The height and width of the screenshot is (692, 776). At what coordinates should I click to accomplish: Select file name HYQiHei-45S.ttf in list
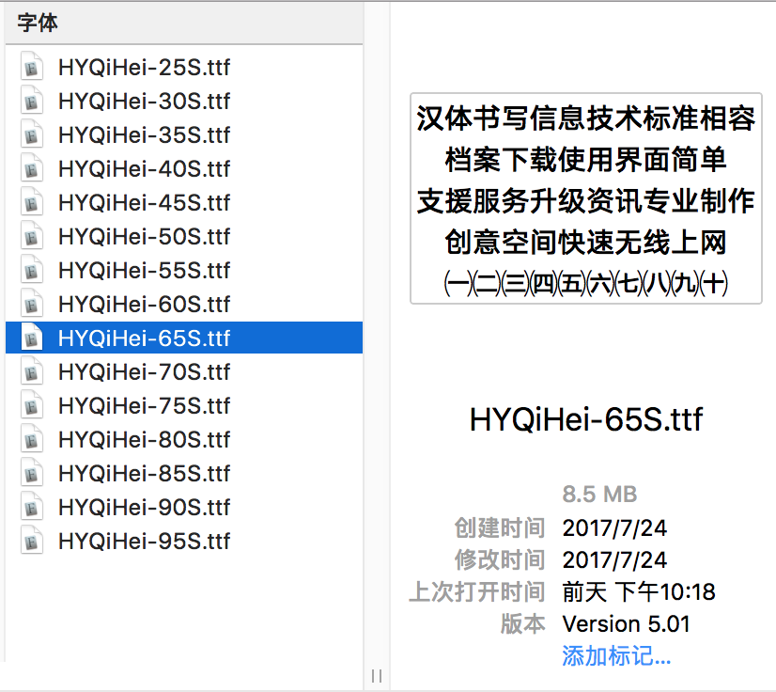click(144, 202)
